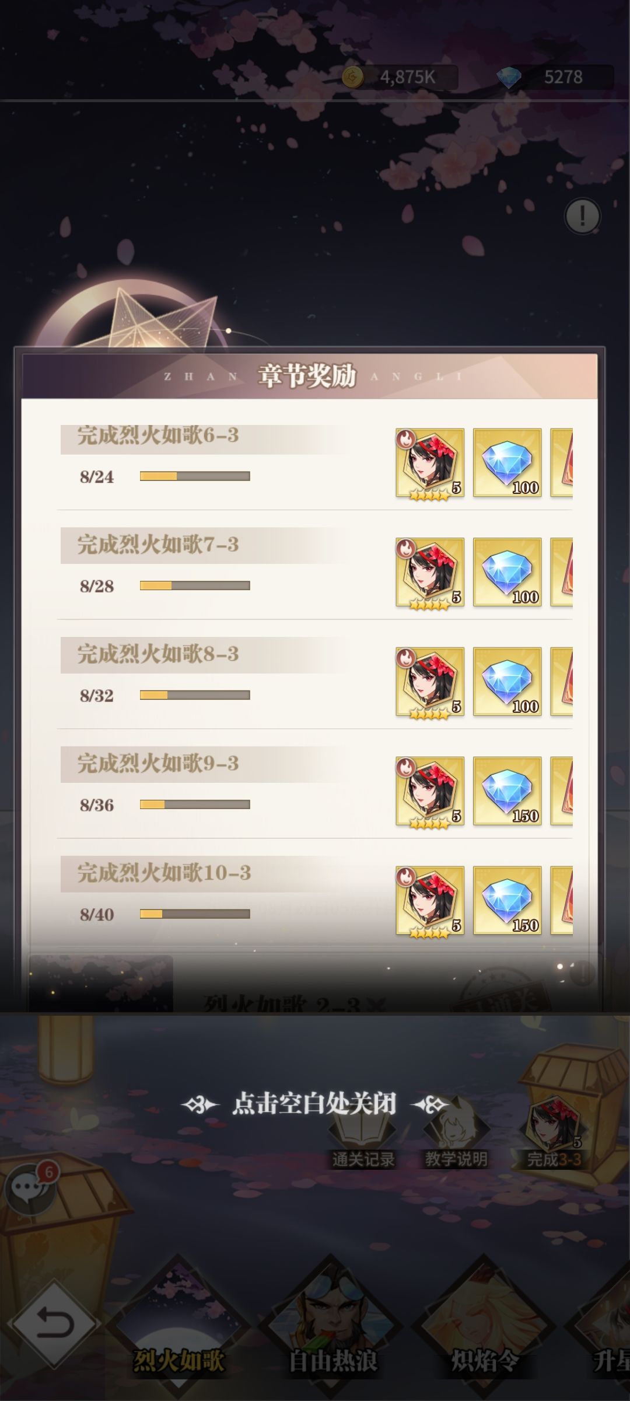630x1401 pixels.
Task: Click the 8/24 progress bar for 6-3
Action: pyautogui.click(x=195, y=476)
